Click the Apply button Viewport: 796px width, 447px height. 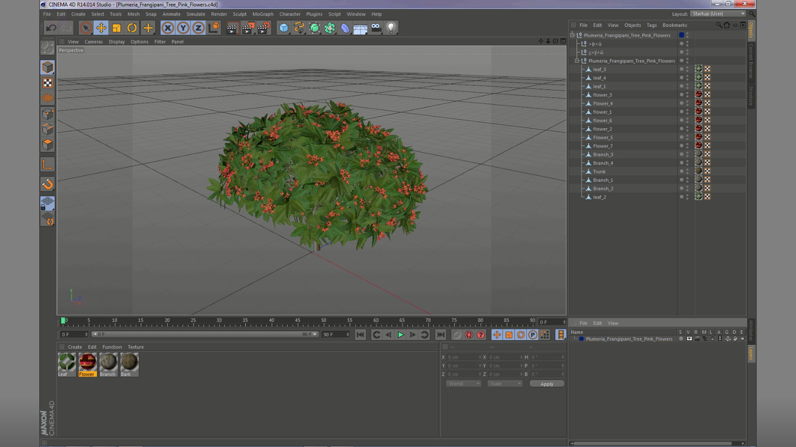(547, 384)
